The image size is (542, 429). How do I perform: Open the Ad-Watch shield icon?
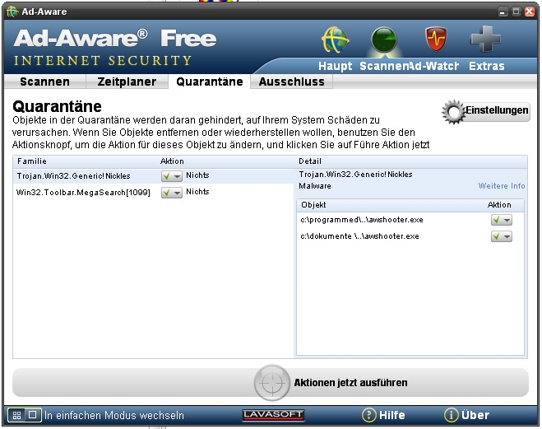[436, 40]
